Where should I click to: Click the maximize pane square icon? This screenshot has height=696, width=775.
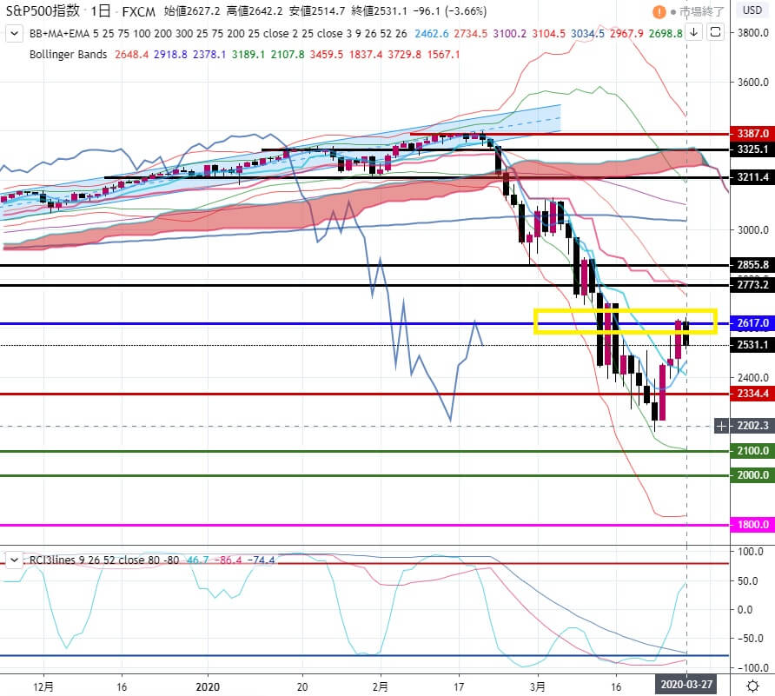715,33
